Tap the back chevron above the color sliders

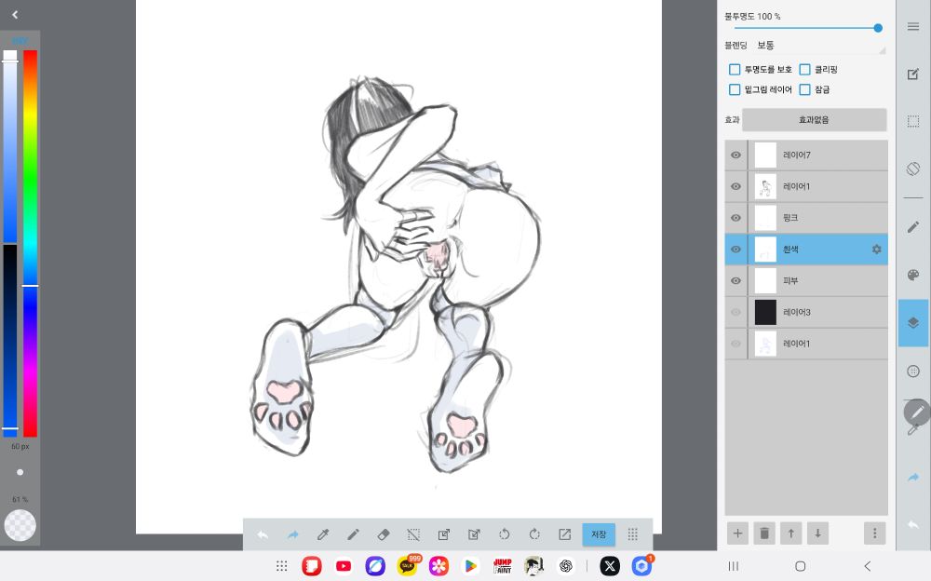coord(15,15)
